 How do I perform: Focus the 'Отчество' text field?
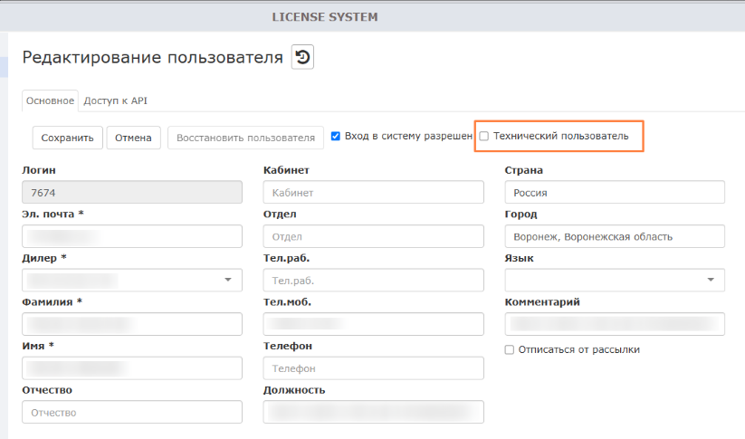pos(132,412)
